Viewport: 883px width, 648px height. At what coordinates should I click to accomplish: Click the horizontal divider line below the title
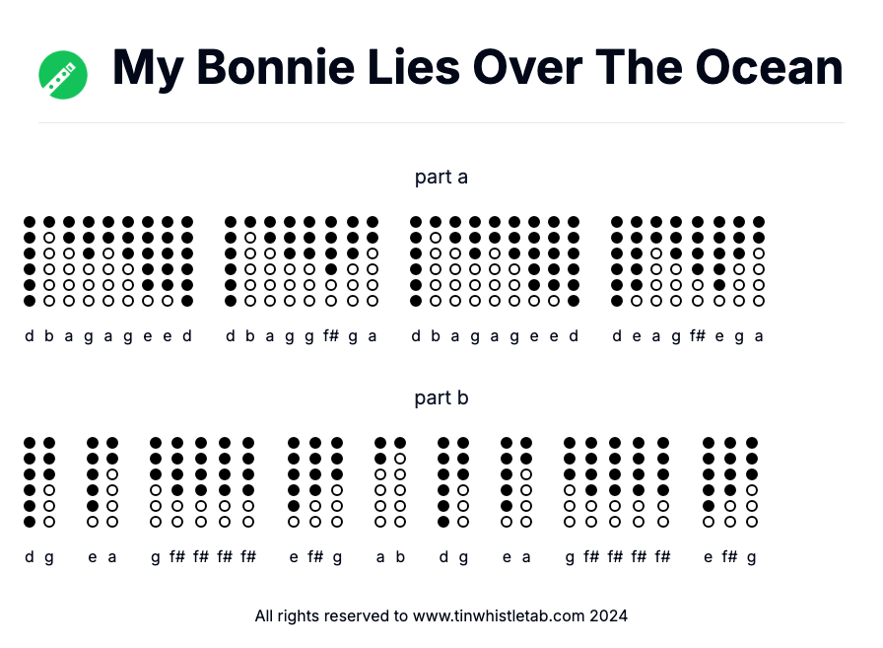(441, 123)
